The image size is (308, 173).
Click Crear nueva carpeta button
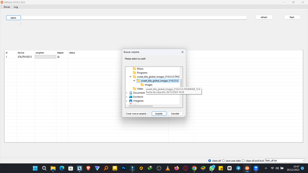coord(136,114)
